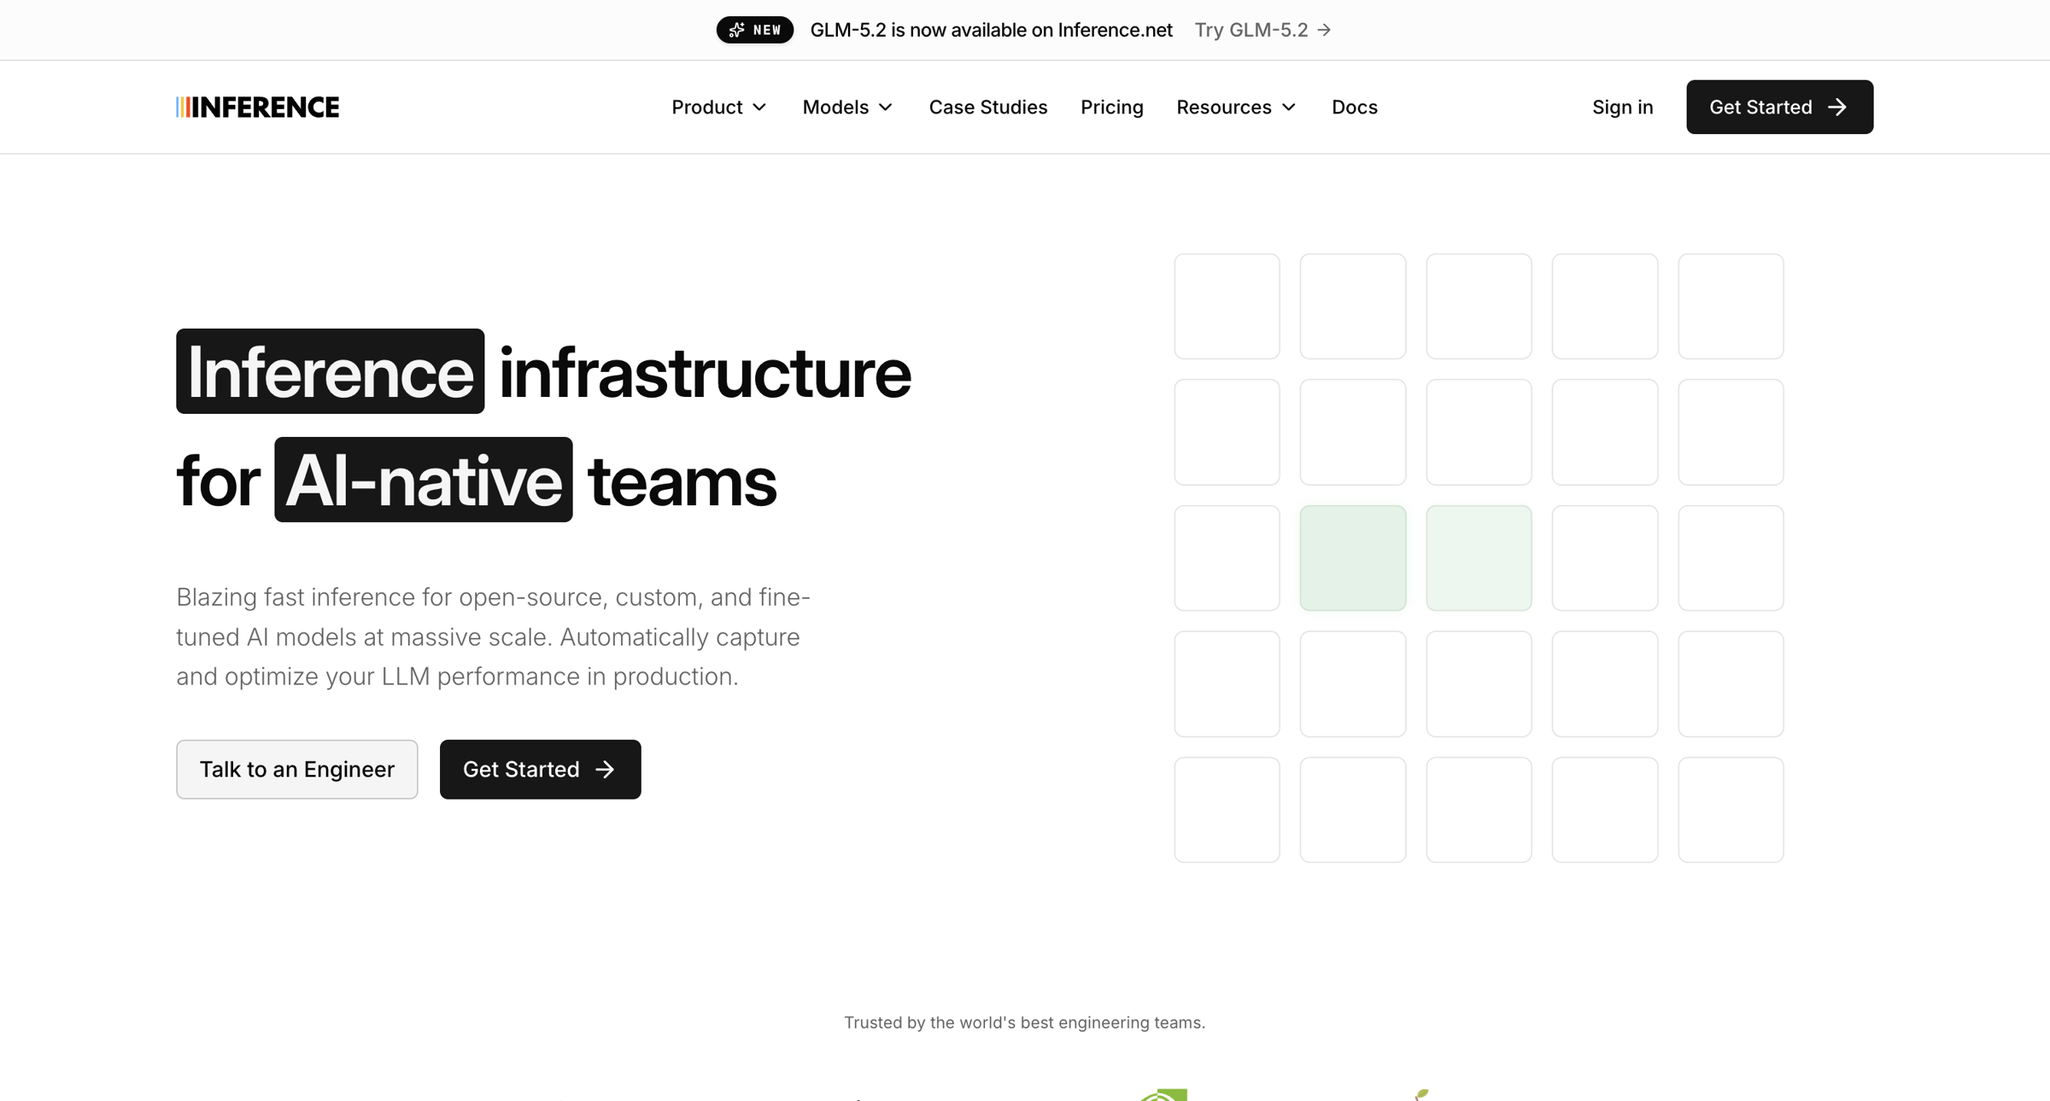
Task: Go to the Pricing page
Action: tap(1111, 107)
